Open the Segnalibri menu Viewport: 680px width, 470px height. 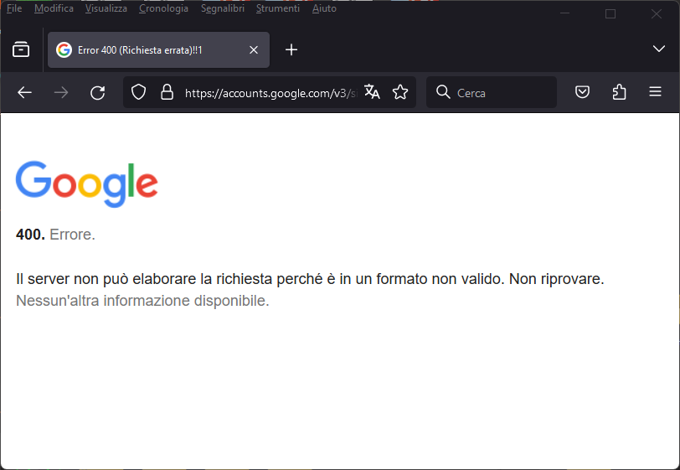coord(223,8)
